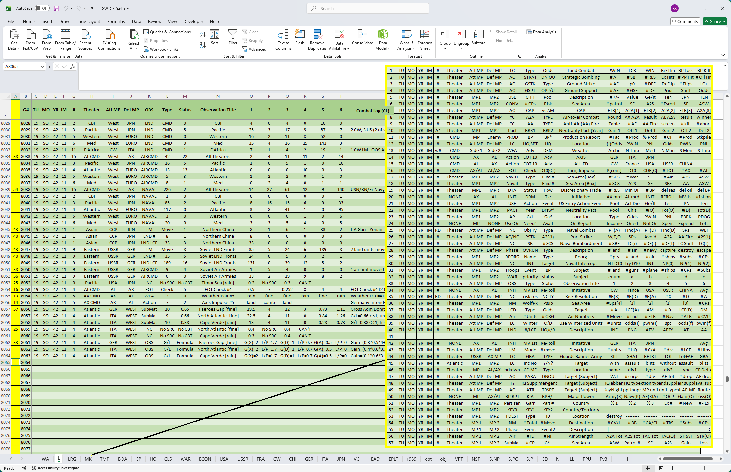Open the Sort dialog
The height and width of the screenshot is (472, 731).
[x=215, y=37]
